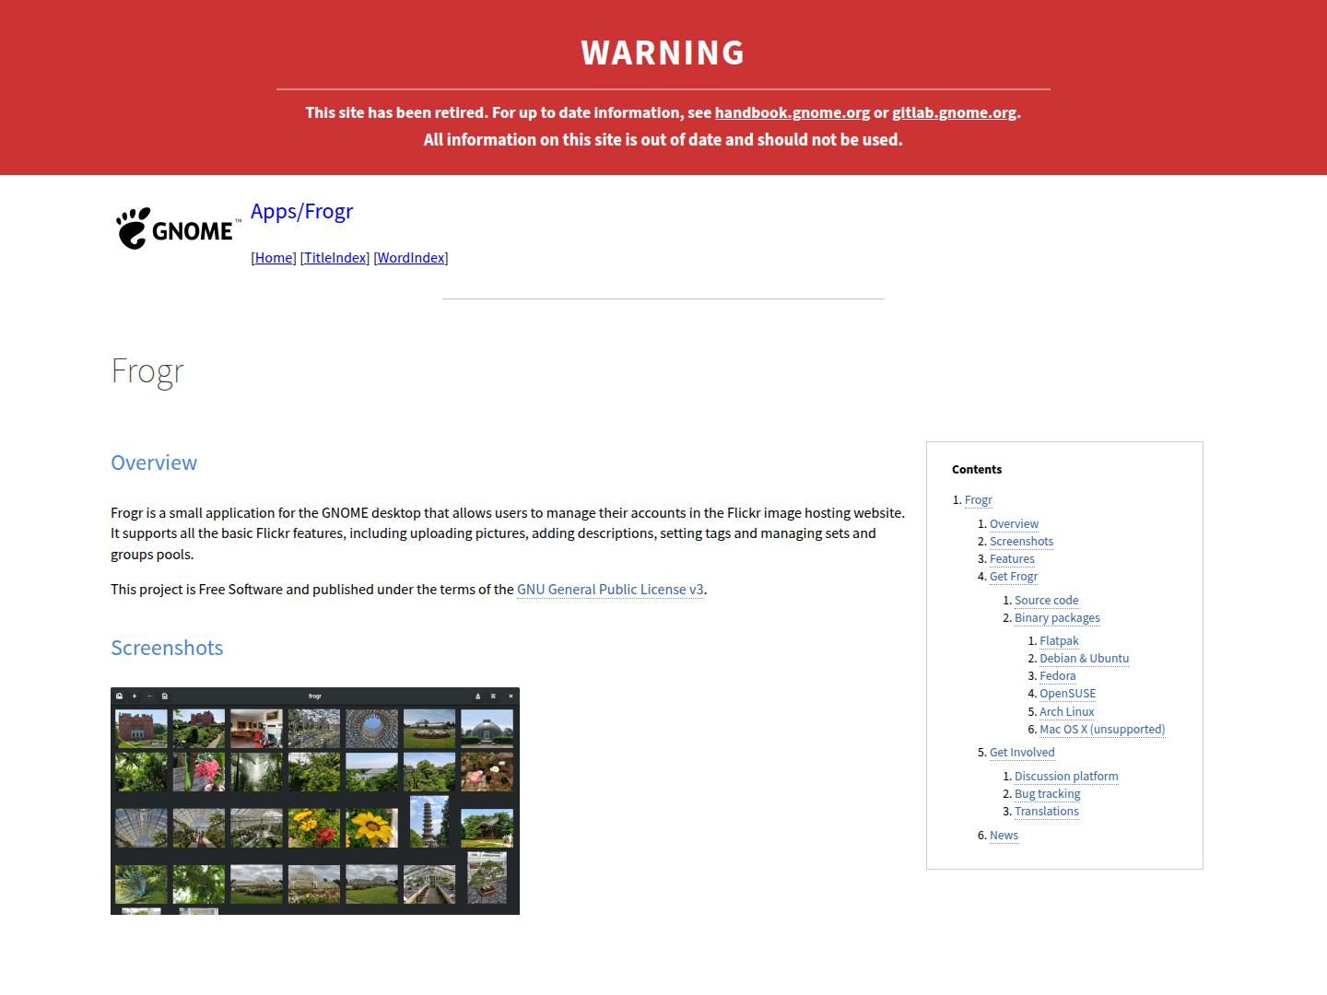Viewport: 1327px width, 995px height.
Task: Open the Bug tracking contents entry
Action: pos(1047,794)
